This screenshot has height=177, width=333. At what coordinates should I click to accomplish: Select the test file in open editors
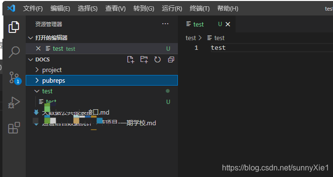pos(102,48)
